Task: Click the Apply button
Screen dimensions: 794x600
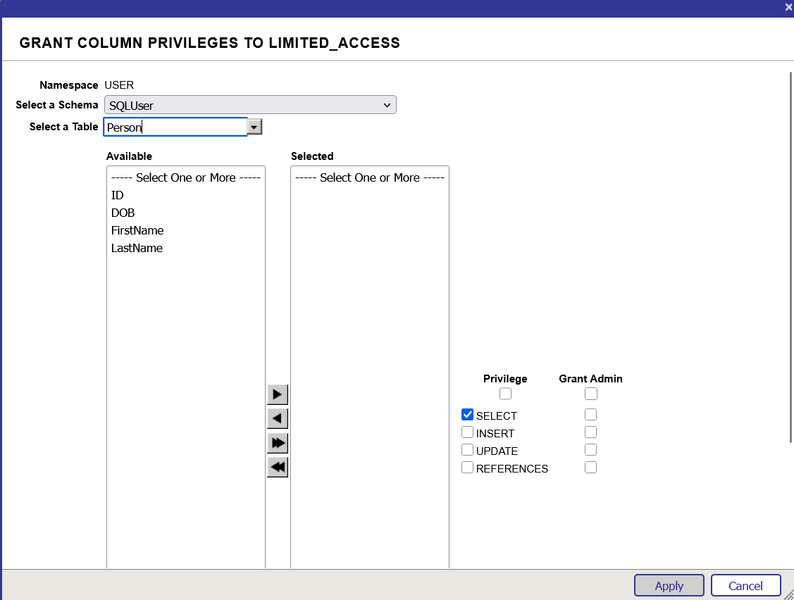Action: (x=669, y=585)
